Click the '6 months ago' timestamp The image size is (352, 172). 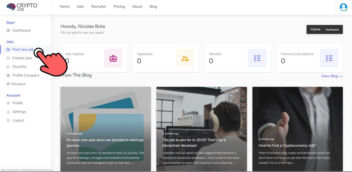[x=266, y=139]
